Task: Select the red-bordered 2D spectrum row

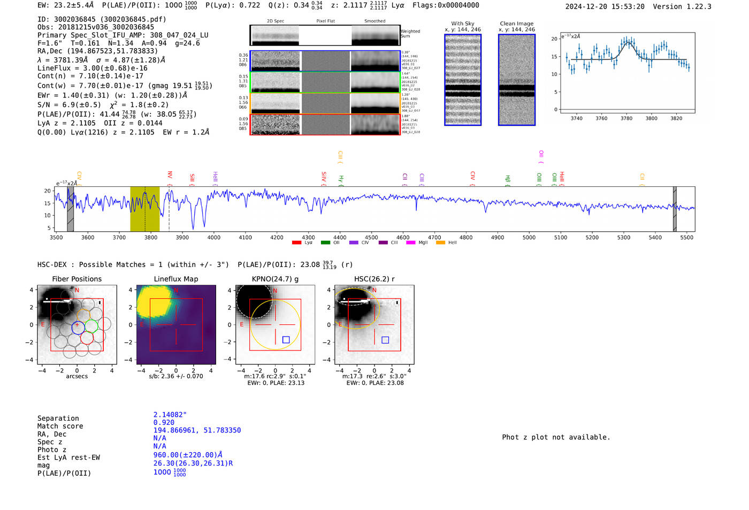Action: tap(325, 125)
